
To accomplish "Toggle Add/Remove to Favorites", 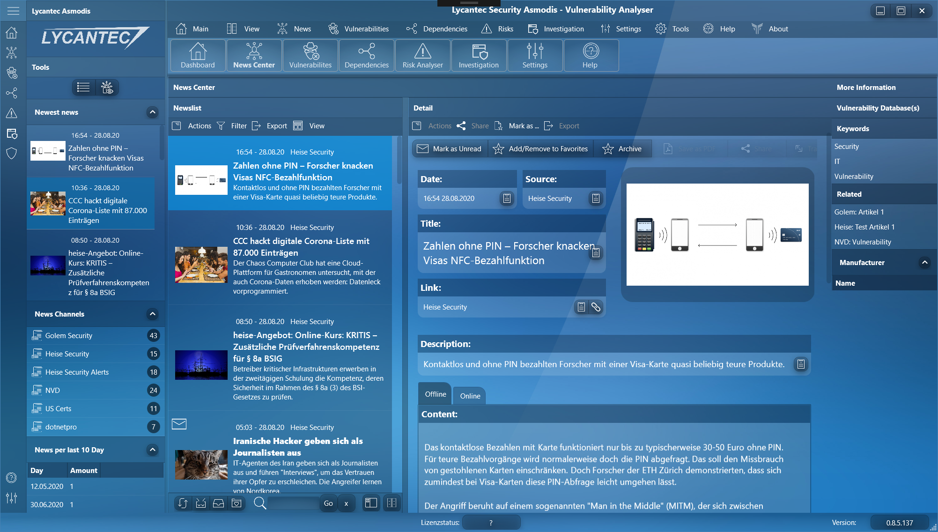I will coord(540,149).
